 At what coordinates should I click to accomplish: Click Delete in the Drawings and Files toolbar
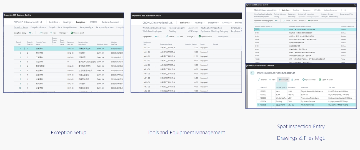click(x=295, y=80)
